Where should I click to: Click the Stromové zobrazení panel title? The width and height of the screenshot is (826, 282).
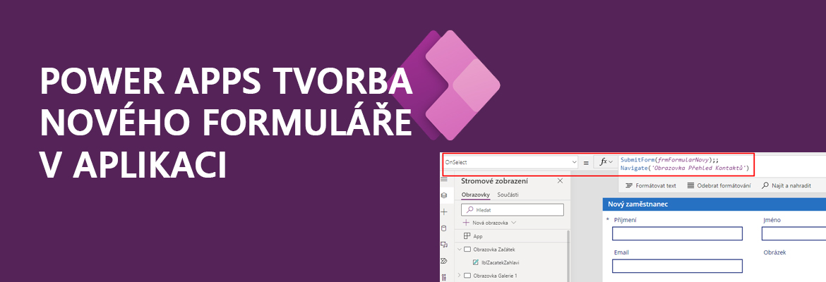point(494,181)
